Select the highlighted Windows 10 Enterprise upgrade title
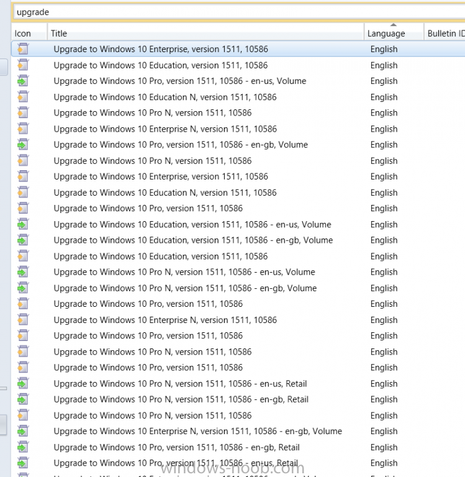Image resolution: width=465 pixels, height=477 pixels. click(161, 49)
